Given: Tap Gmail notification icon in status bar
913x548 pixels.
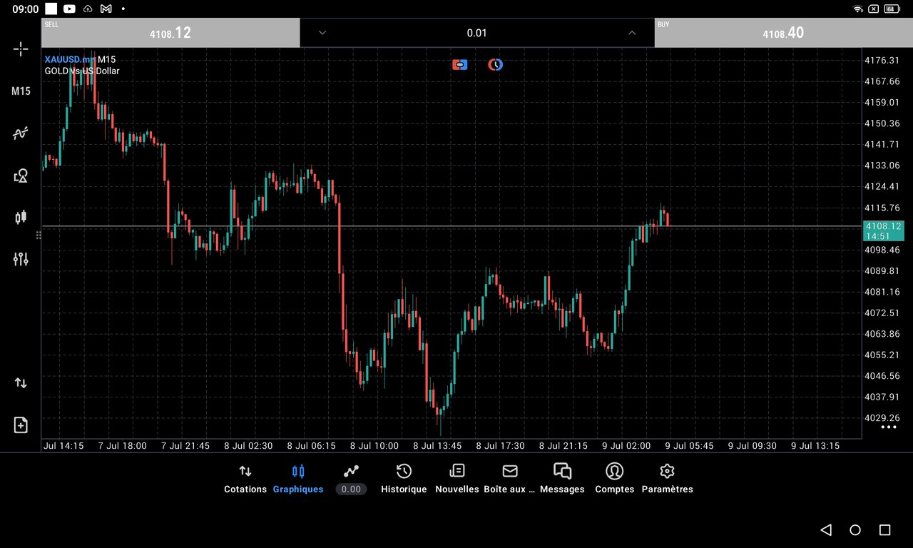Looking at the screenshot, I should point(106,9).
